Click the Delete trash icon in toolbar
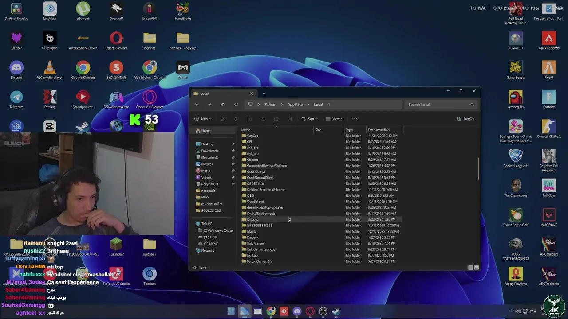The height and width of the screenshot is (319, 568). pyautogui.click(x=290, y=119)
